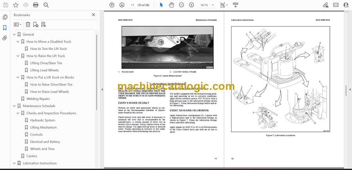This screenshot has height=170, width=352.
Task: Zoom out with the minus button
Action: point(181,5)
